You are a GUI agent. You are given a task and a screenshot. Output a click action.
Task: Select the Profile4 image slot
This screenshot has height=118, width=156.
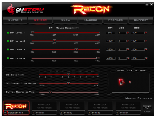tap(128, 106)
